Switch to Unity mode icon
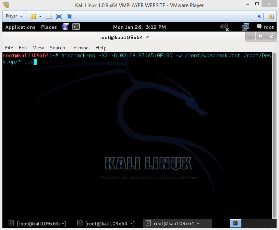 click(x=69, y=16)
